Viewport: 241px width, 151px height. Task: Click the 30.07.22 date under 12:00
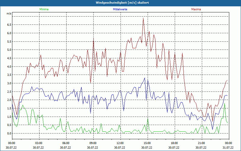tap(120, 147)
